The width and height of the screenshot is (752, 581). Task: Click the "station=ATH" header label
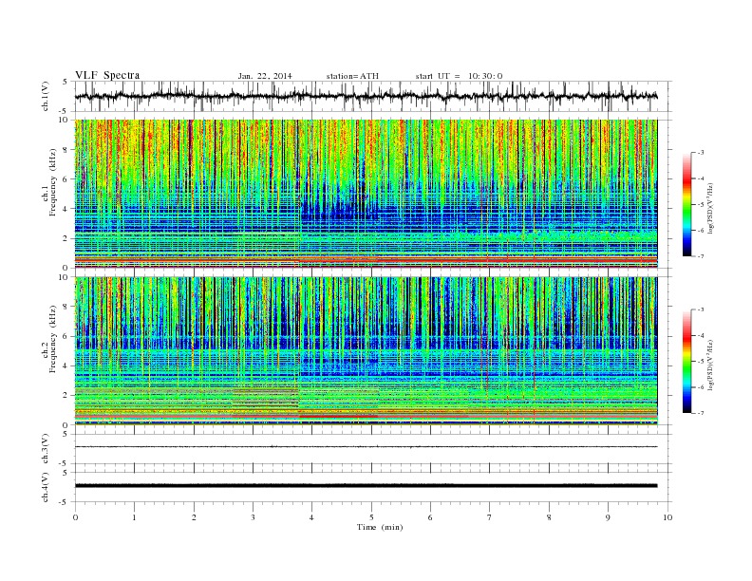click(352, 76)
